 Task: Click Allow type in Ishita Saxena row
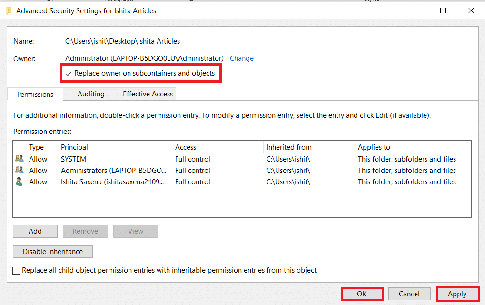[38, 182]
